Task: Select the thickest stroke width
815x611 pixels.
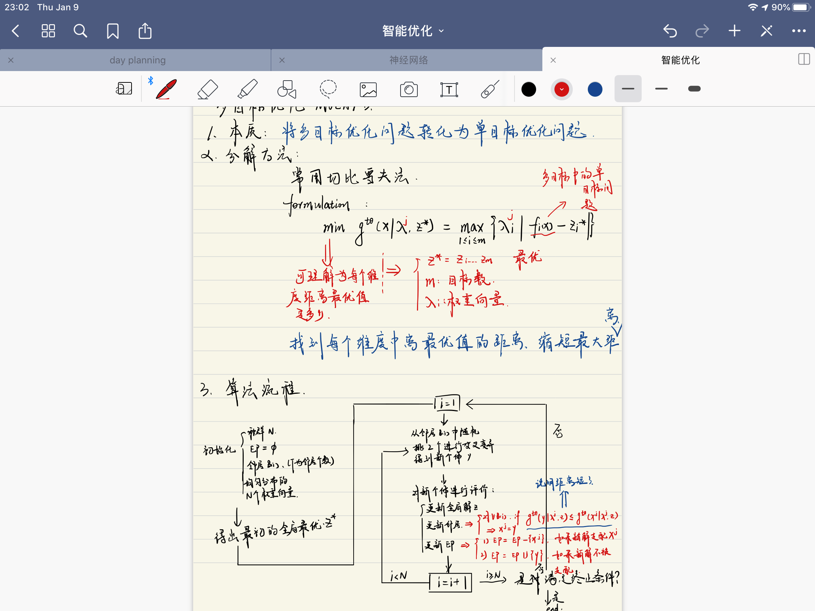Action: click(694, 89)
